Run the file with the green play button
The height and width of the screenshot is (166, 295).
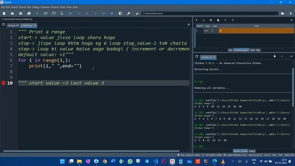[37, 13]
